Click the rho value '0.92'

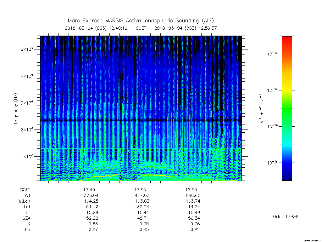(195, 229)
